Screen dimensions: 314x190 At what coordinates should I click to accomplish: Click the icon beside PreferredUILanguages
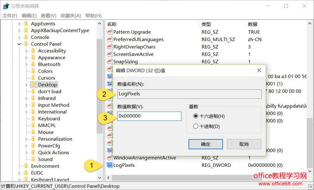pos(110,39)
